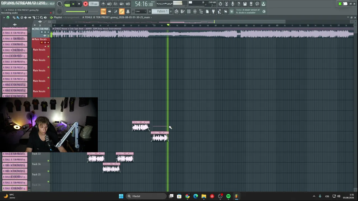This screenshot has height=201, width=358.
Task: Open the Piano roll view icon
Action: [x=183, y=11]
